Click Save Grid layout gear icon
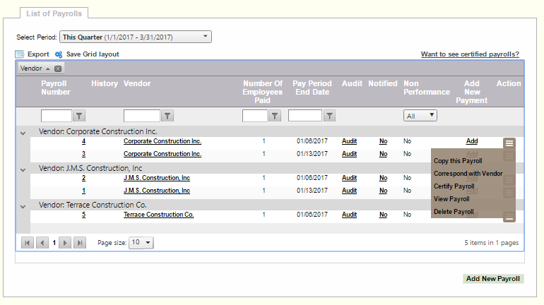Viewport: 544px width, 305px height. [x=59, y=54]
